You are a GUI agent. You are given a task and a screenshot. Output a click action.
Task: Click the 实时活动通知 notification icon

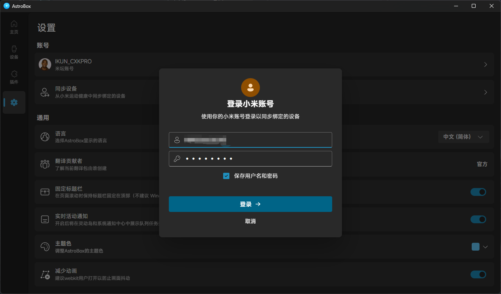point(45,219)
